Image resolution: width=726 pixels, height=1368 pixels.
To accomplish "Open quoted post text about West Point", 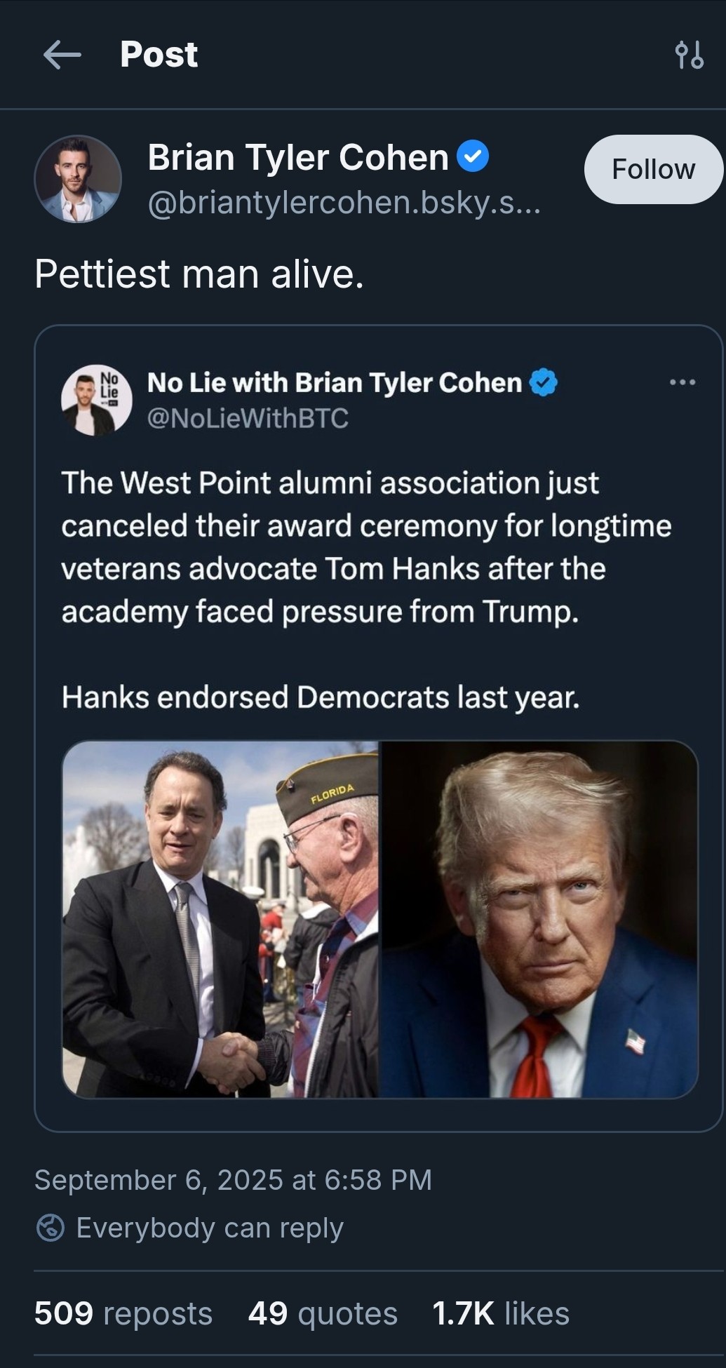I will pyautogui.click(x=365, y=547).
